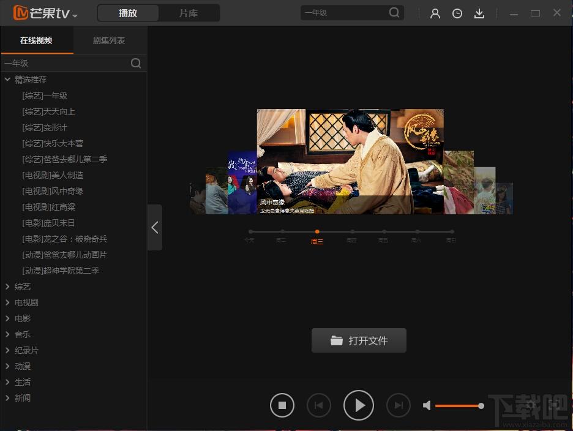Start playback with the play button

coord(359,405)
